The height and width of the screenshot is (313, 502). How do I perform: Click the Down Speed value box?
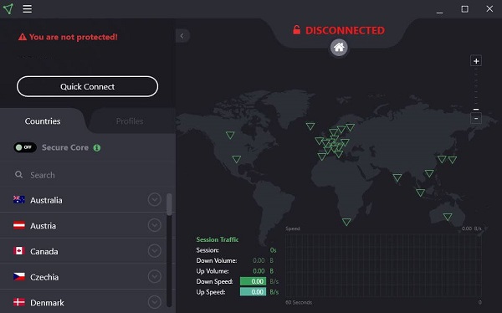pyautogui.click(x=253, y=281)
